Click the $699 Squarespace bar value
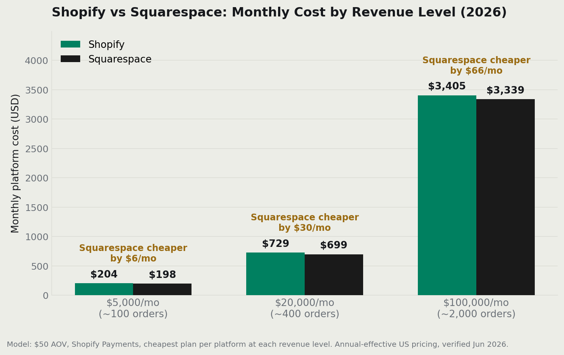The height and width of the screenshot is (355, 564). 334,245
